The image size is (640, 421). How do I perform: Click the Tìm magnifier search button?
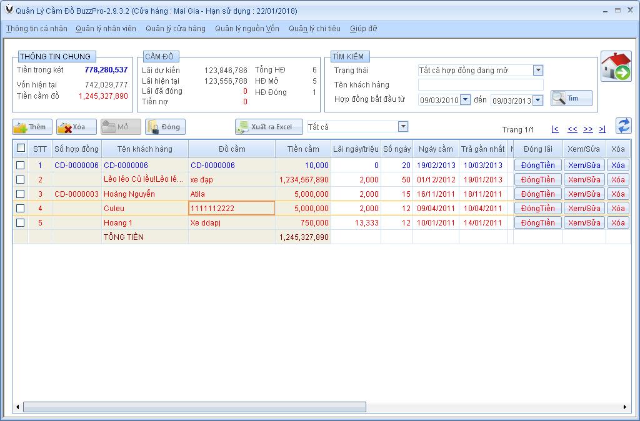[x=571, y=98]
